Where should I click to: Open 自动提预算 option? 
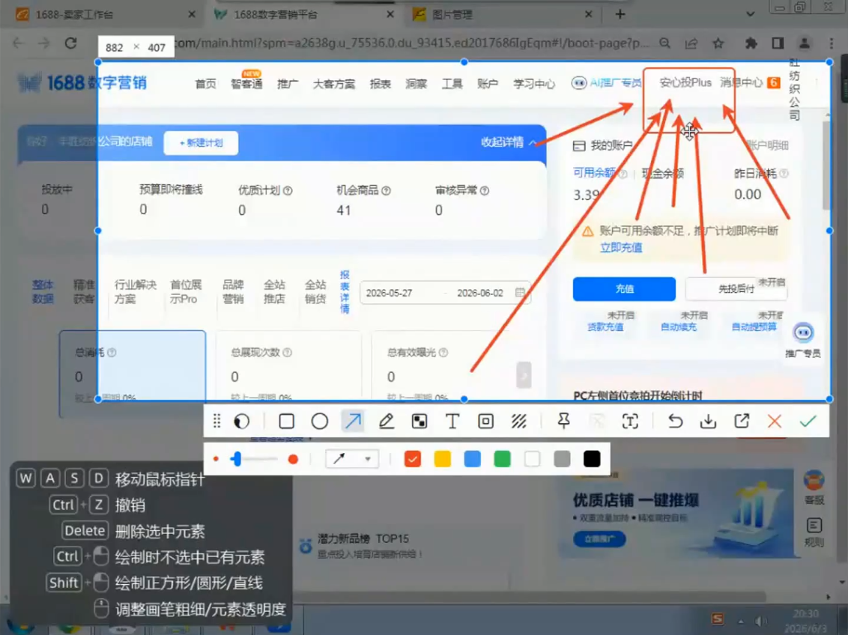[754, 327]
